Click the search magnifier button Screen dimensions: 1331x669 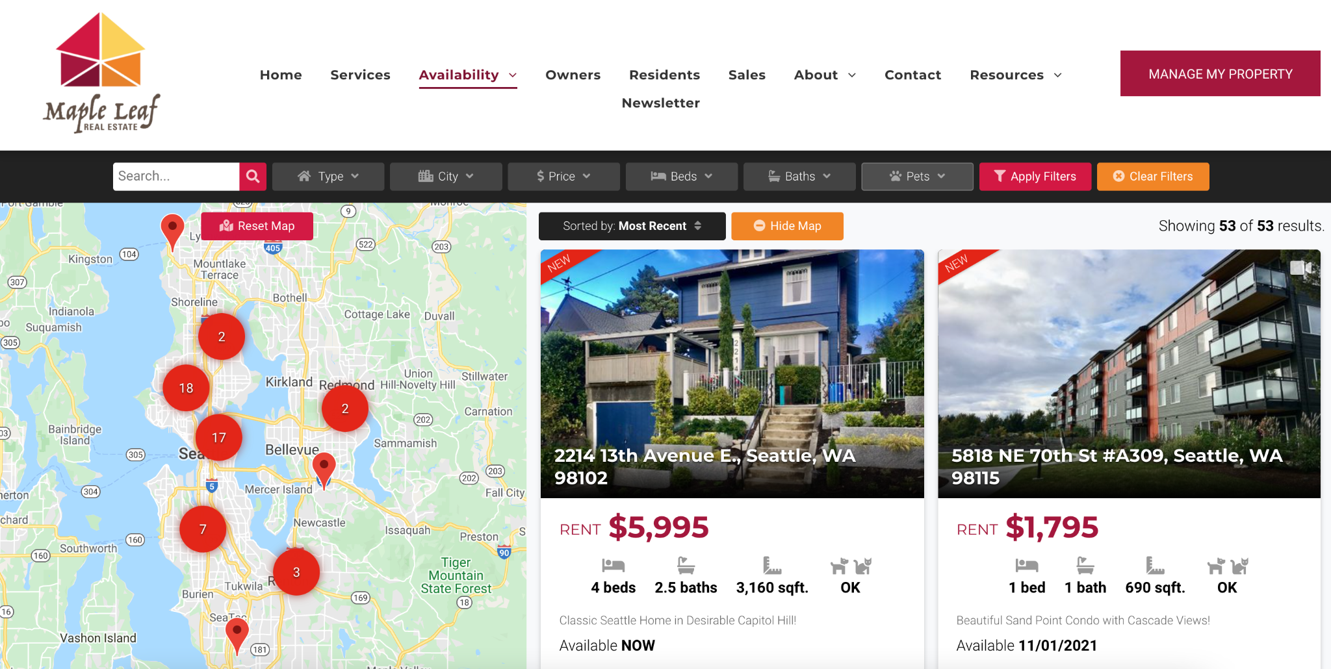[x=253, y=177]
